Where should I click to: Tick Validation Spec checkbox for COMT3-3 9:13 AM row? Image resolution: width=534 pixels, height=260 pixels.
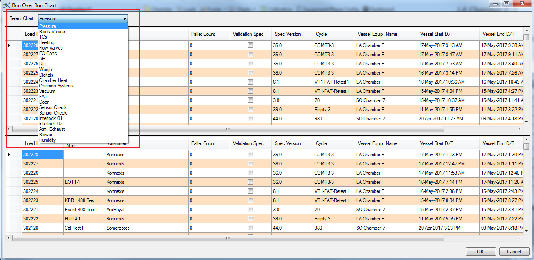click(x=251, y=45)
